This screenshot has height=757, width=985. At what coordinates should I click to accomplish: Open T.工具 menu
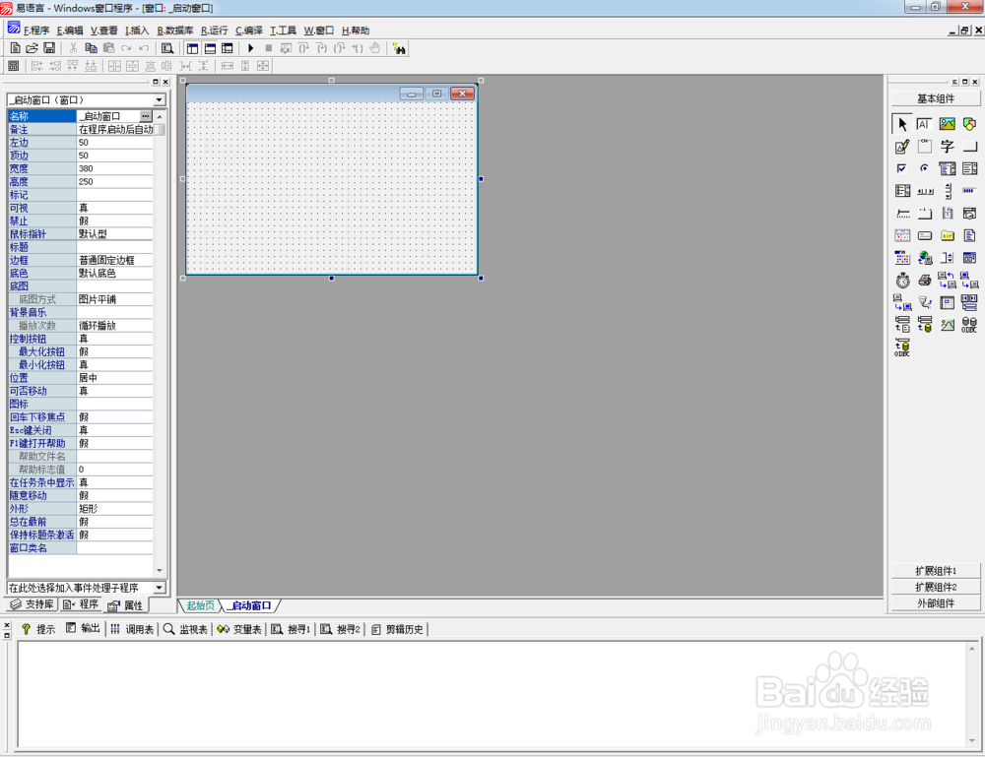283,31
